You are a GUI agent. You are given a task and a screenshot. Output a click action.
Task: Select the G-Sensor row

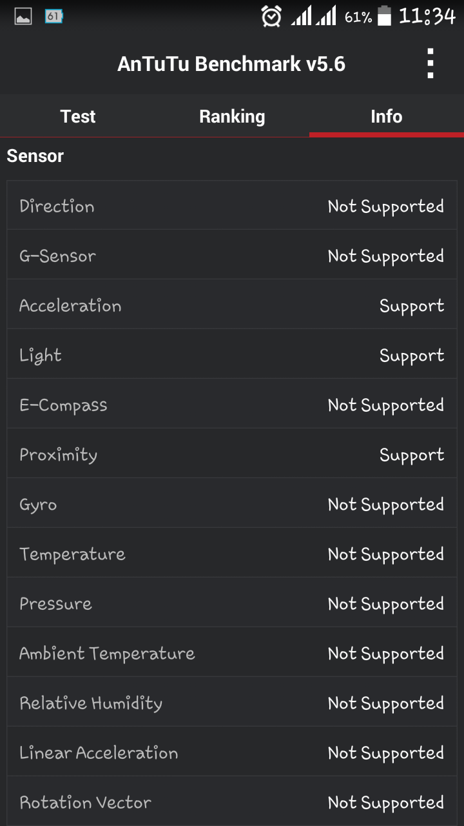point(232,255)
